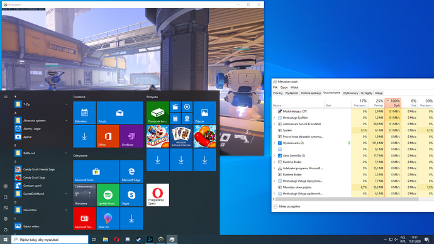Open the Opcje menu in Task Manager
Viewport: 434px width, 244px height.
pos(284,87)
